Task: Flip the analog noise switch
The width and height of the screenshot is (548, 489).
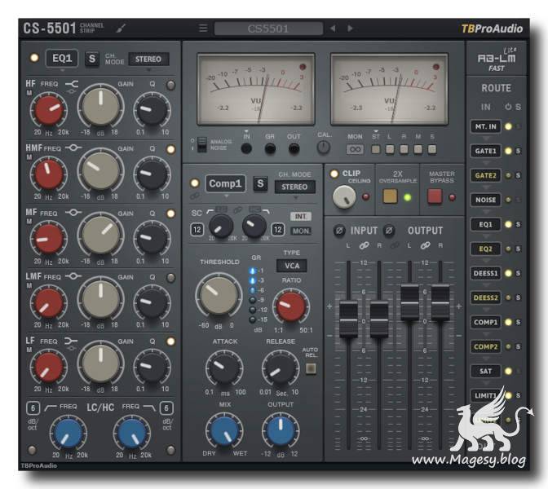Action: [201, 144]
